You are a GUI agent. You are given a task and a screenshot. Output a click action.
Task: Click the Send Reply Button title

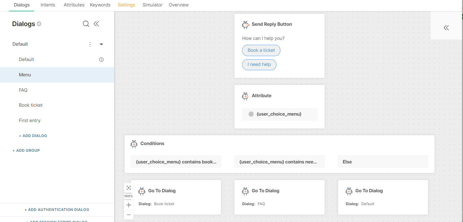[272, 24]
